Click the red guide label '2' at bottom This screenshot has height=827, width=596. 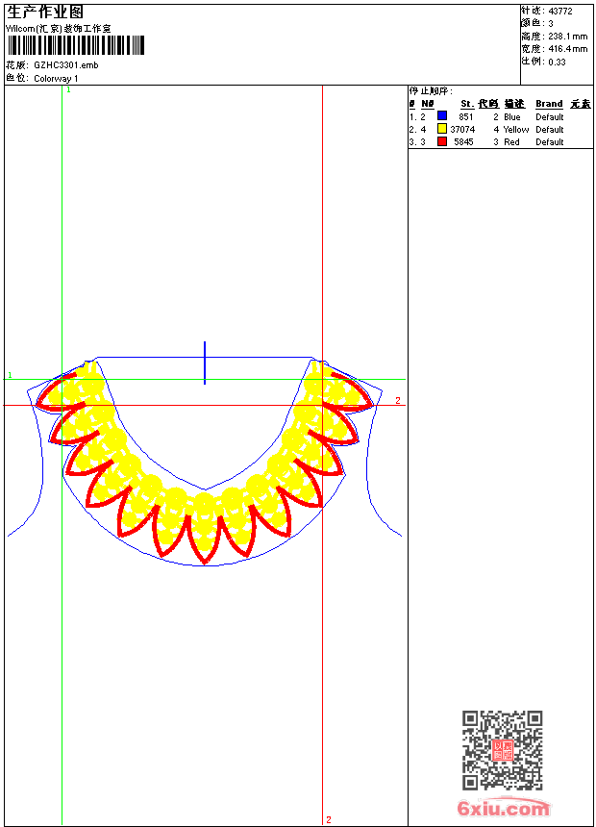click(329, 819)
